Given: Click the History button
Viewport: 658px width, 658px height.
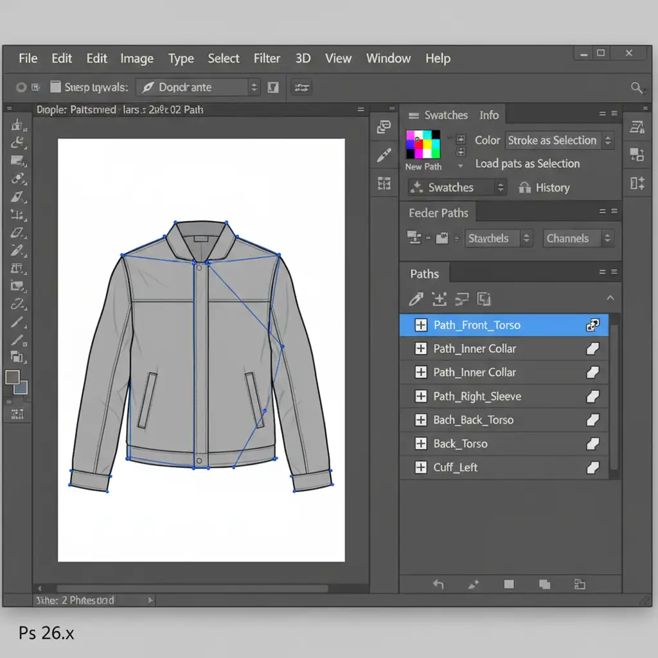Looking at the screenshot, I should [552, 188].
